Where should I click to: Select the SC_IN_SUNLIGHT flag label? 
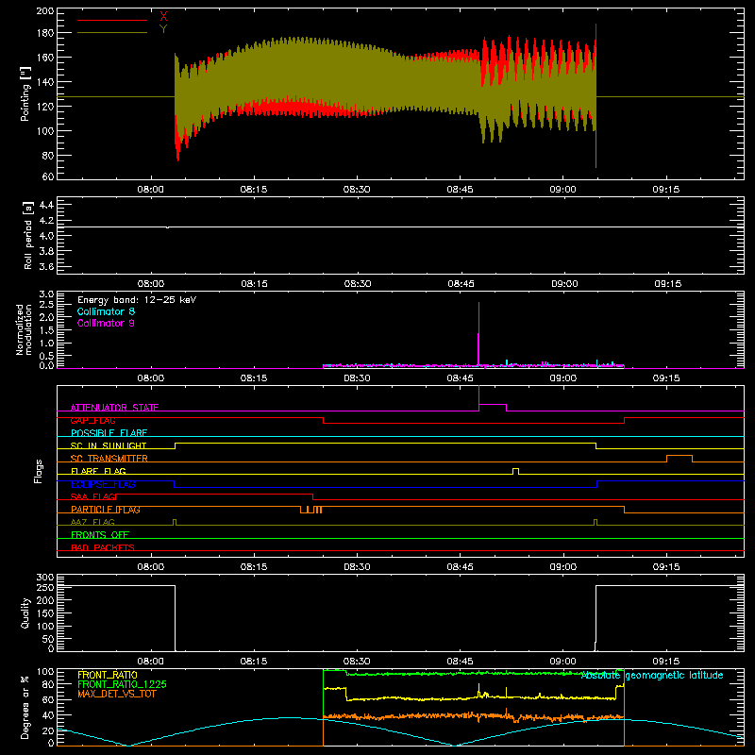[x=109, y=445]
